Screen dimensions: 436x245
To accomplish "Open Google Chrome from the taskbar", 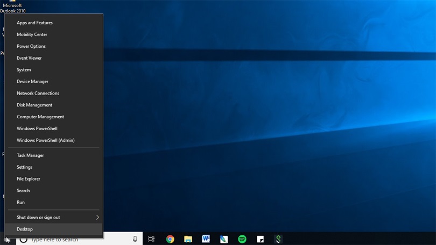I will [x=170, y=239].
